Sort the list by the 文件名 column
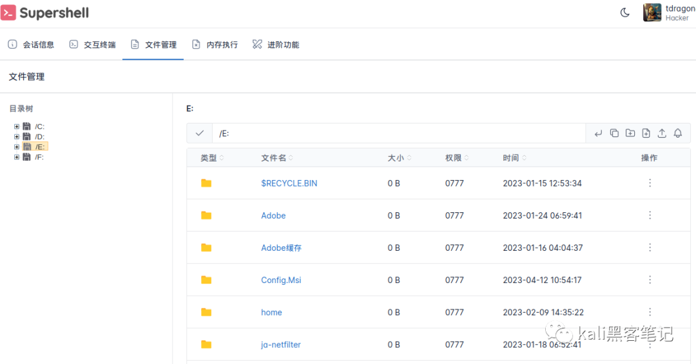Image resolution: width=696 pixels, height=364 pixels. (x=277, y=158)
